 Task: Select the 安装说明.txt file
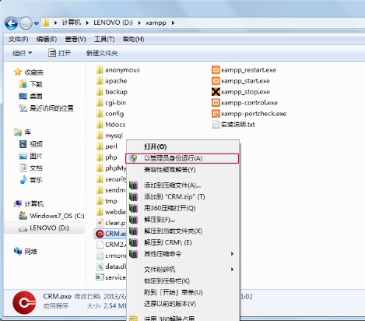233,125
